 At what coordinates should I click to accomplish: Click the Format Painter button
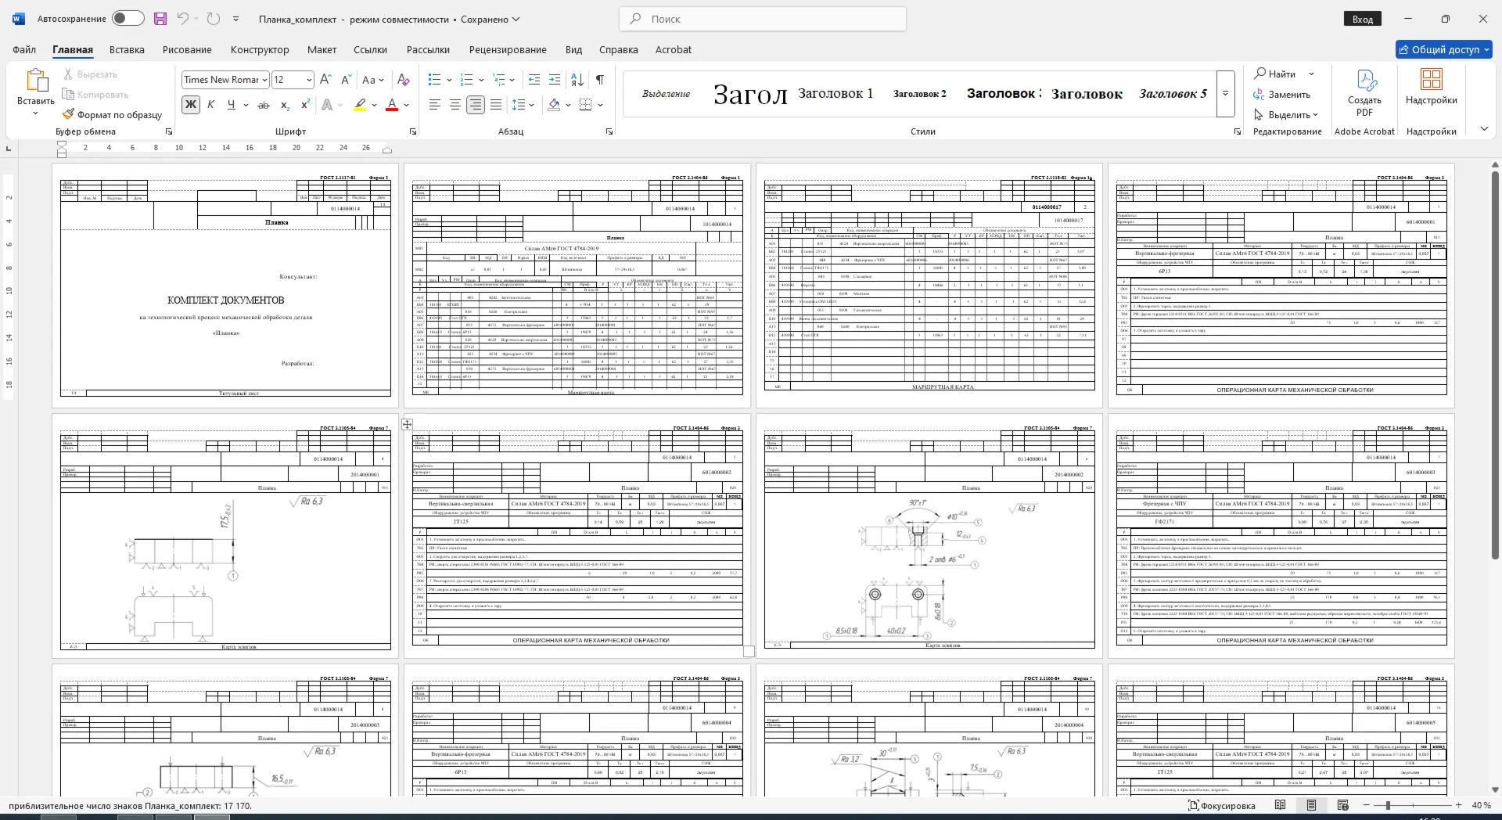pos(113,114)
